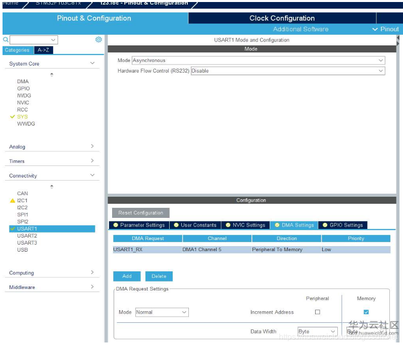This screenshot has height=346, width=403.
Task: Click the SYS green checkmark icon
Action: pyautogui.click(x=12, y=117)
